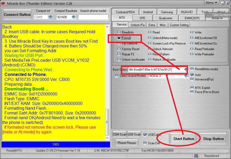
Task: Open Phone Pinouts
Action: pos(127,143)
